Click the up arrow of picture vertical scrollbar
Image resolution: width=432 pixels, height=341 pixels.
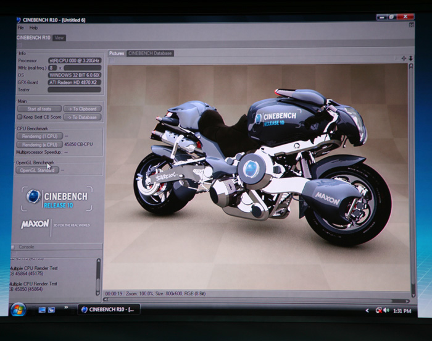411,66
